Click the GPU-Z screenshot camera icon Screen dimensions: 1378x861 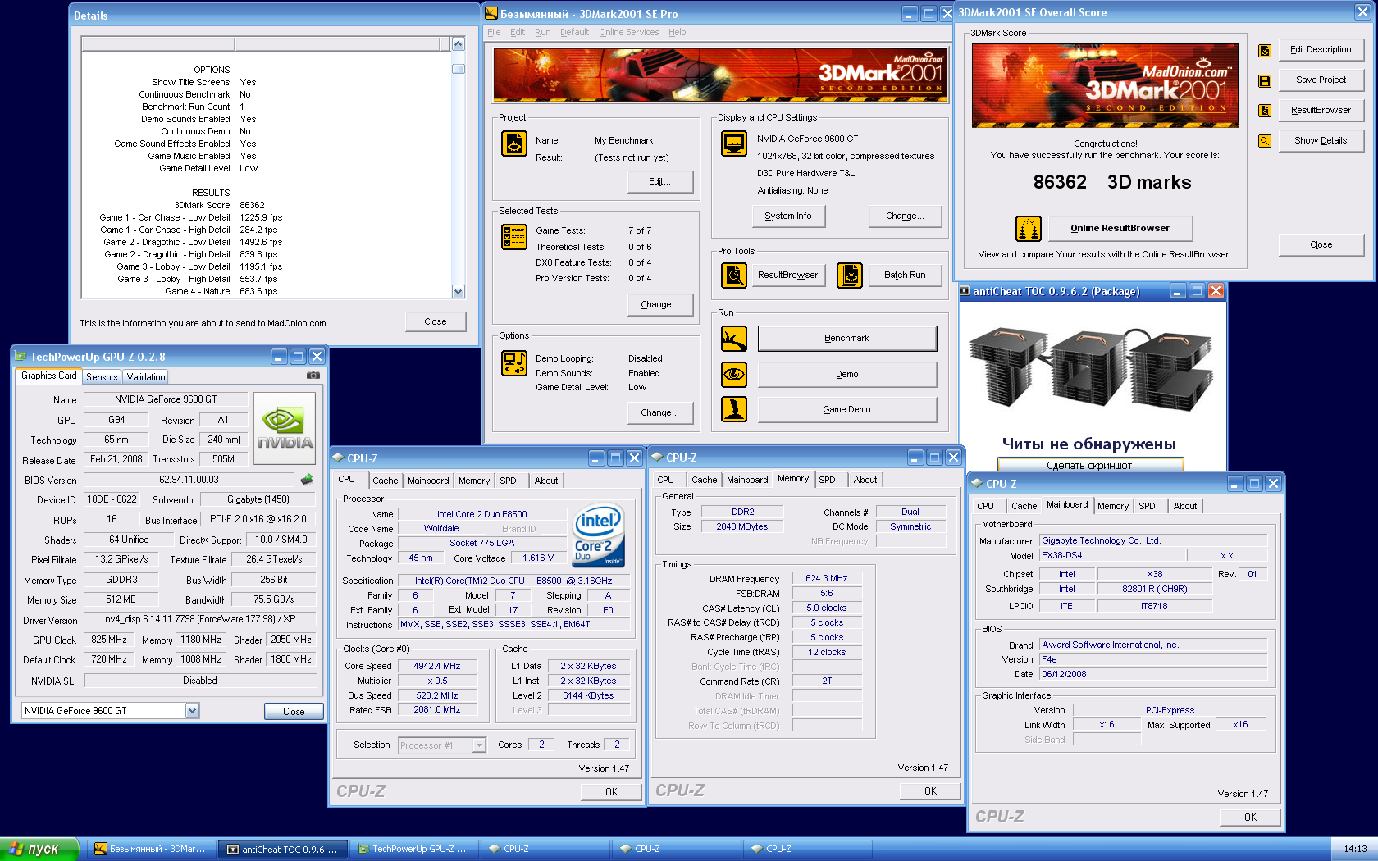coord(313,376)
